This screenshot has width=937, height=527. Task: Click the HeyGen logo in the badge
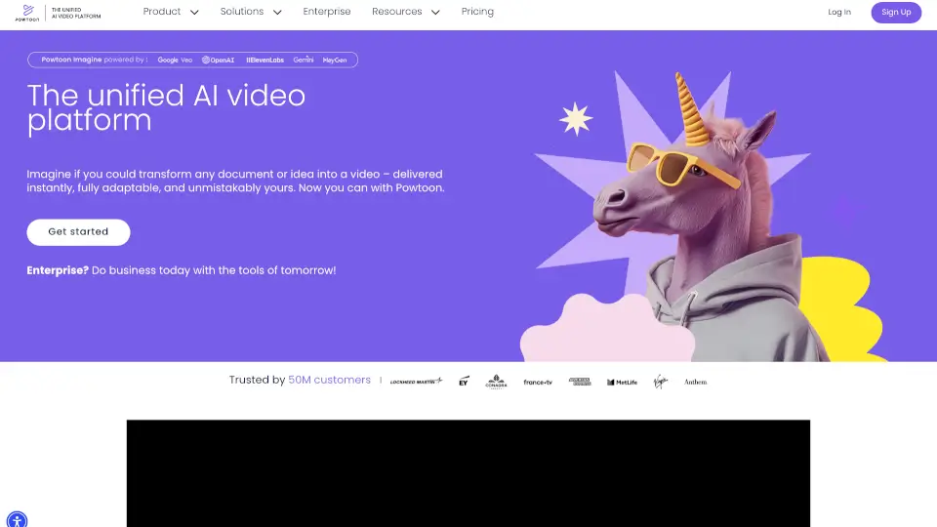click(x=335, y=60)
